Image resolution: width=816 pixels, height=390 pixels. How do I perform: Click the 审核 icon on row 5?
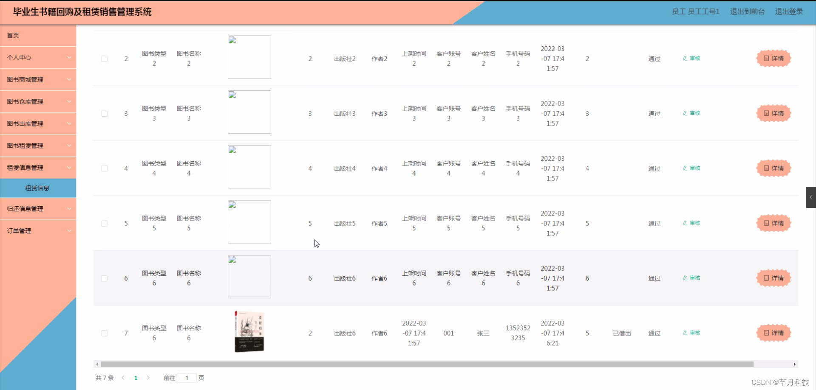[x=691, y=223]
